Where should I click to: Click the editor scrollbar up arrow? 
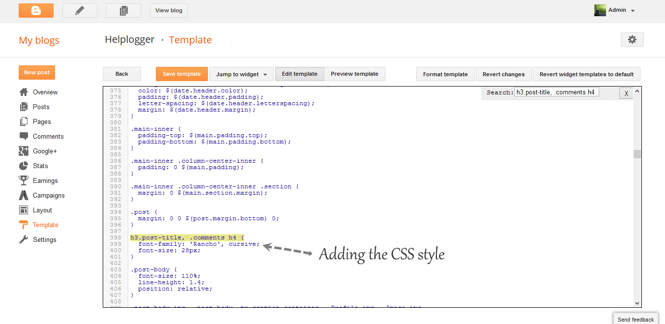coord(637,91)
